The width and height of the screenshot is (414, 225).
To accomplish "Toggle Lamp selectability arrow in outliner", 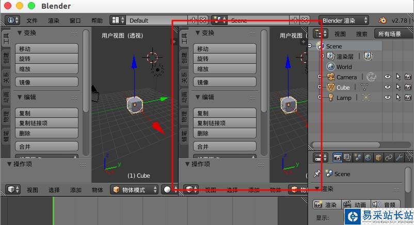I will pyautogui.click(x=398, y=97).
